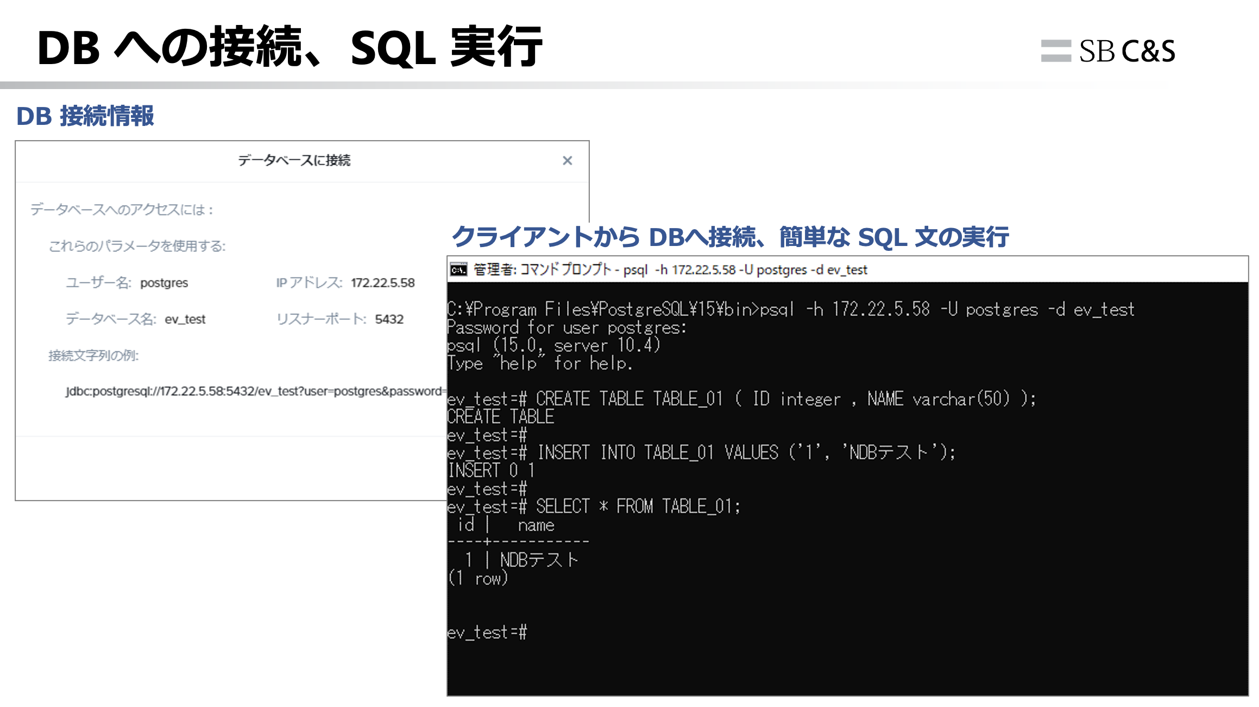Click the psql (15.0, server 10.4) line

click(x=553, y=345)
